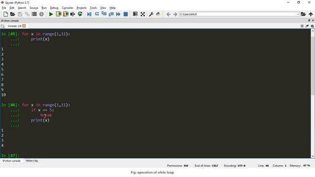The width and height of the screenshot is (315, 177).
Task: Click the Encoding UTF-8 status entry
Action: pyautogui.click(x=235, y=166)
